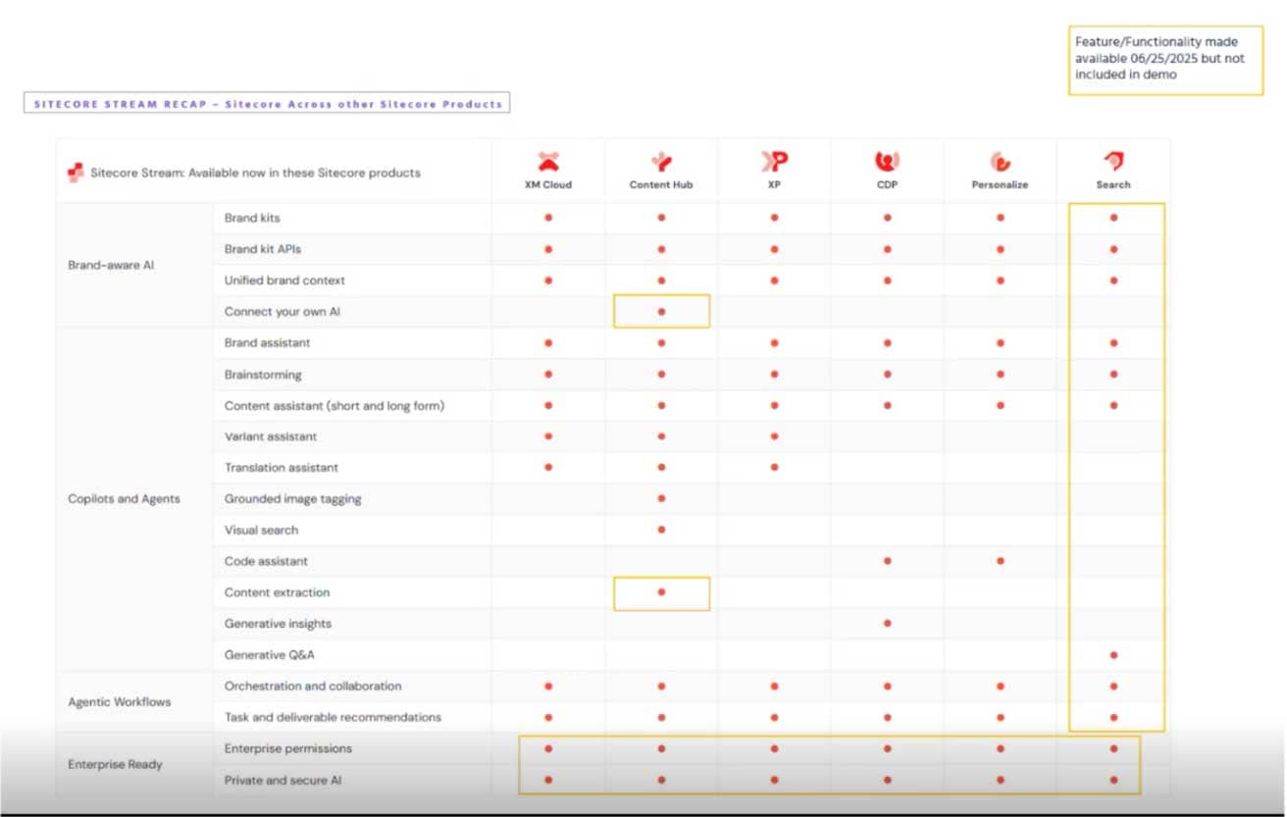Click the 'Private and secure AI' row label
Screen dimensions: 1287x817
coord(283,780)
